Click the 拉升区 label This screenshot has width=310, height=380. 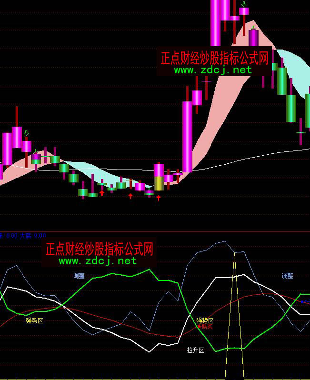point(195,350)
